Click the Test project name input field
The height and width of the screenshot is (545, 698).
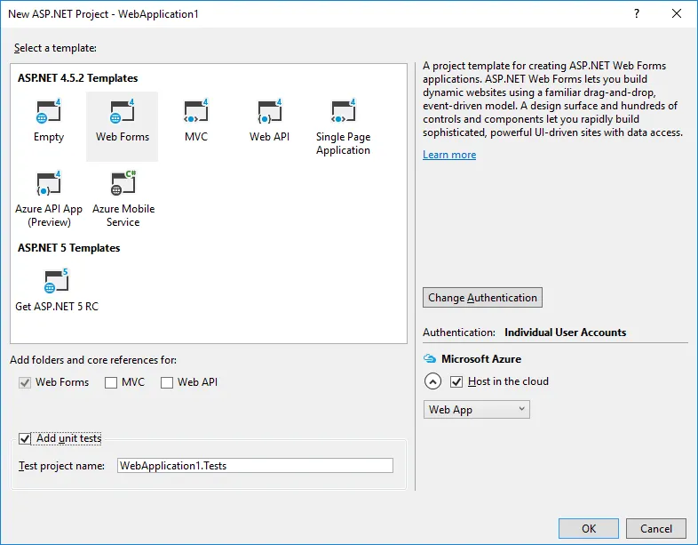pos(255,465)
